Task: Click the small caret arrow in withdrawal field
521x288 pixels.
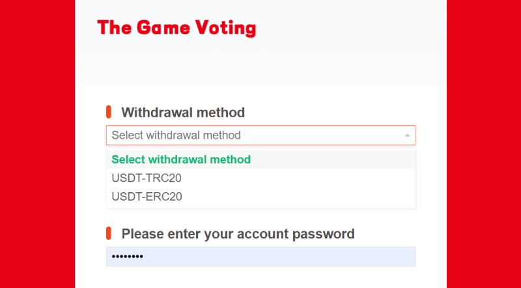Action: pos(407,136)
